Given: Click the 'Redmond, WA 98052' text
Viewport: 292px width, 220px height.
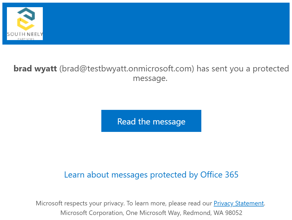Looking at the screenshot, I should [x=213, y=213].
